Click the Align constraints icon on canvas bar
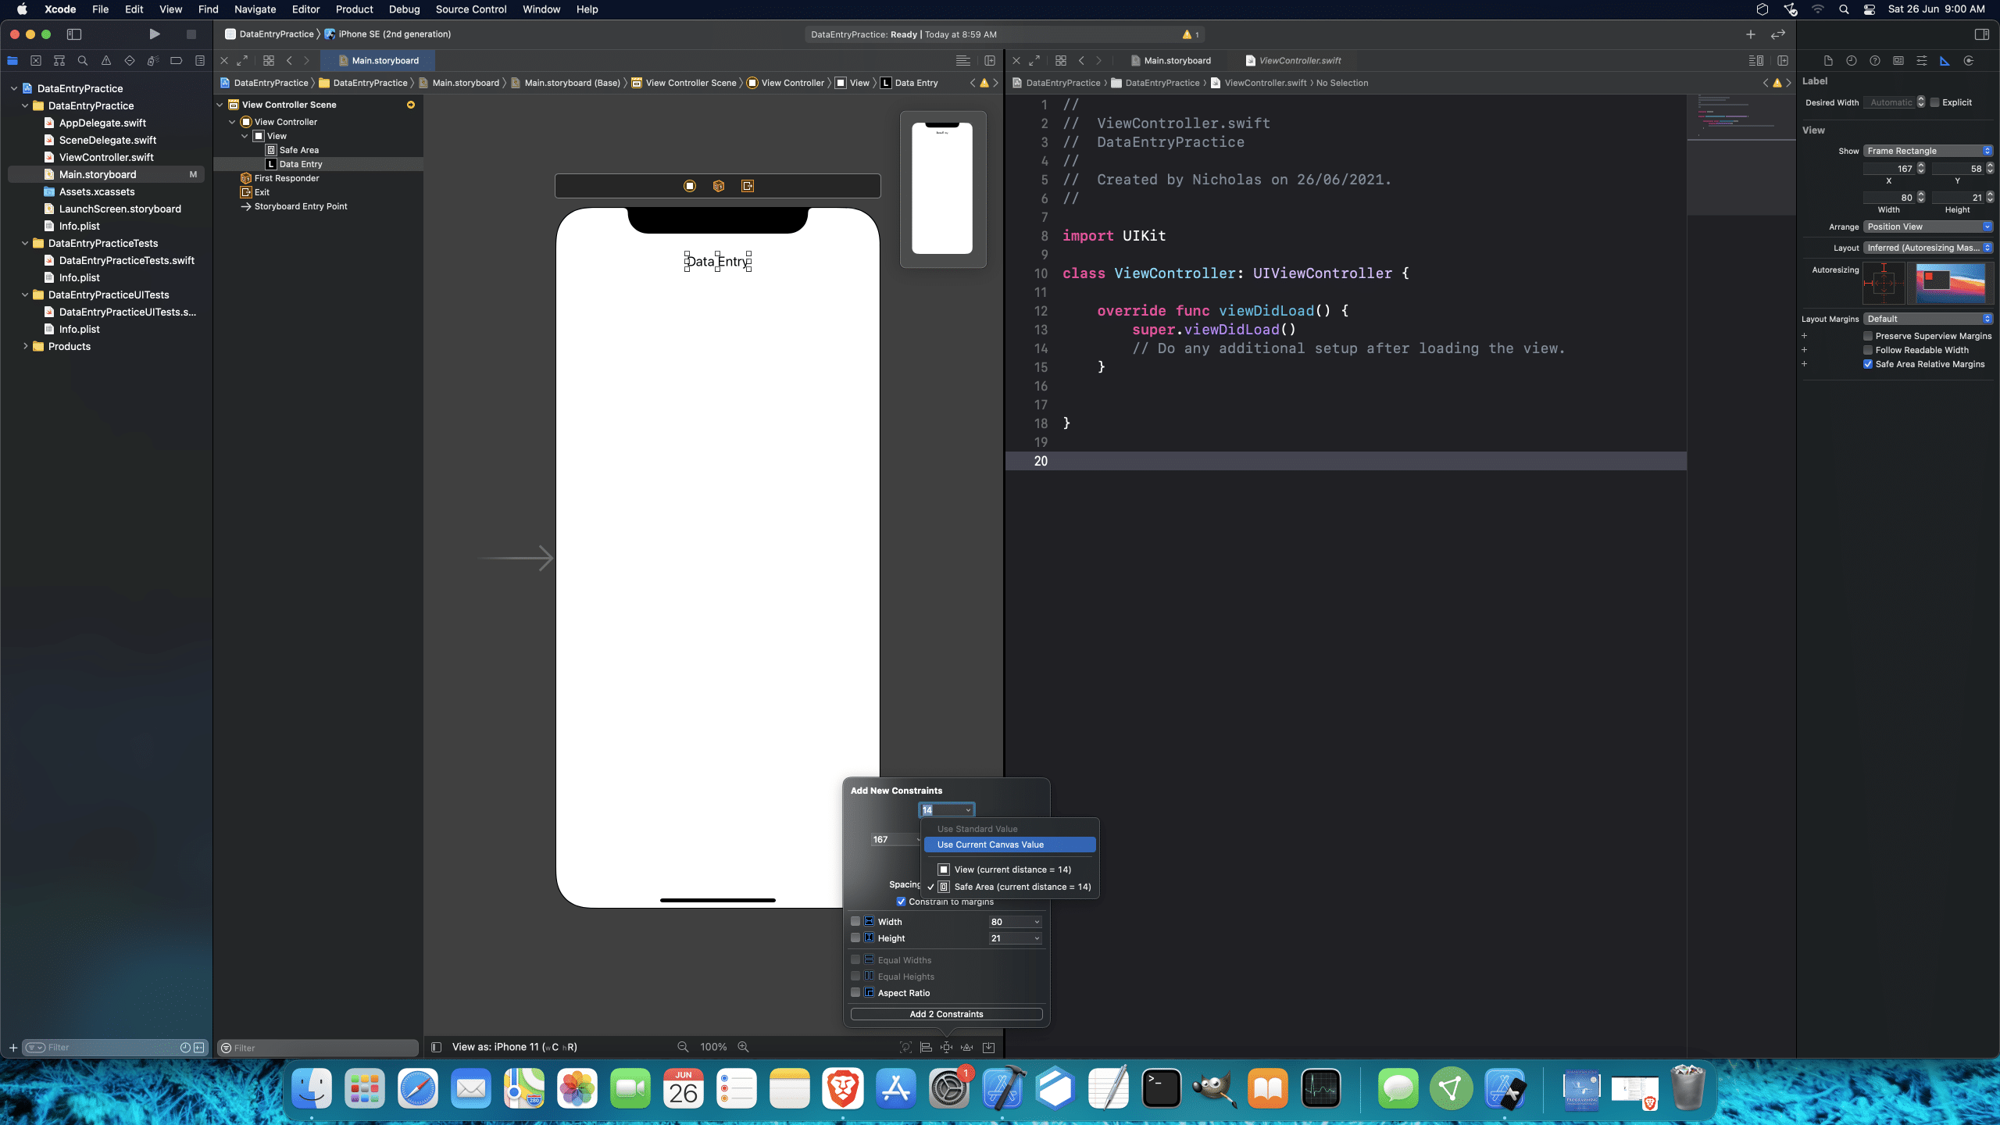The image size is (2000, 1125). (926, 1047)
